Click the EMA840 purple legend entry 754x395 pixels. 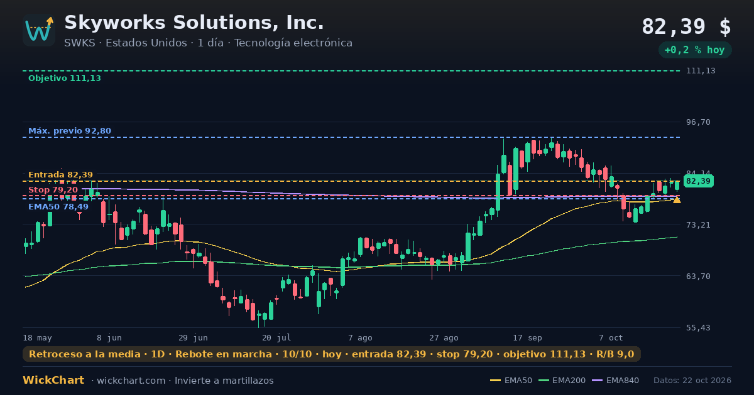pyautogui.click(x=616, y=381)
